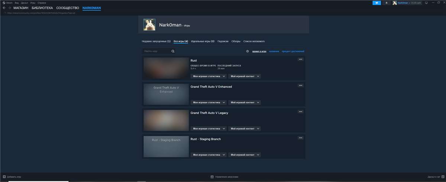Open Grand Theft Auto V Enhanced title link
Viewport: 446px width, 182px height.
[x=211, y=87]
